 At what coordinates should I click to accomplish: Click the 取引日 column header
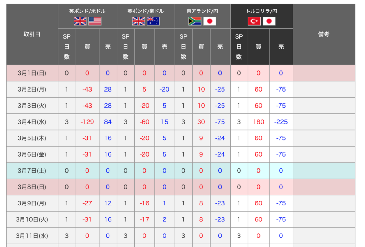[32, 35]
